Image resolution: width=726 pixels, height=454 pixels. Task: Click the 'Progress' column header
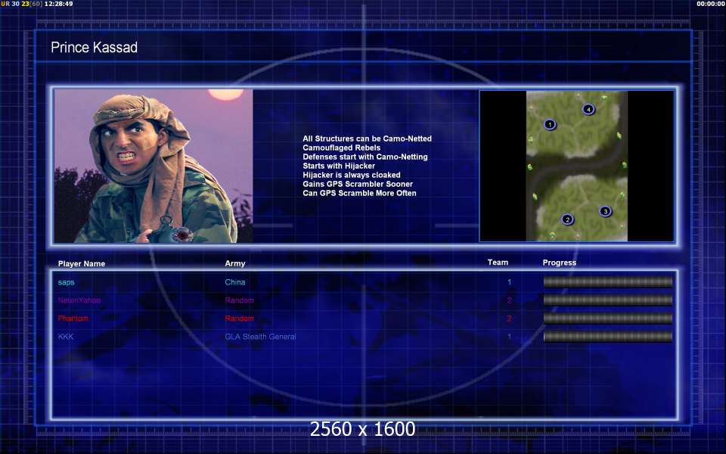(x=560, y=263)
